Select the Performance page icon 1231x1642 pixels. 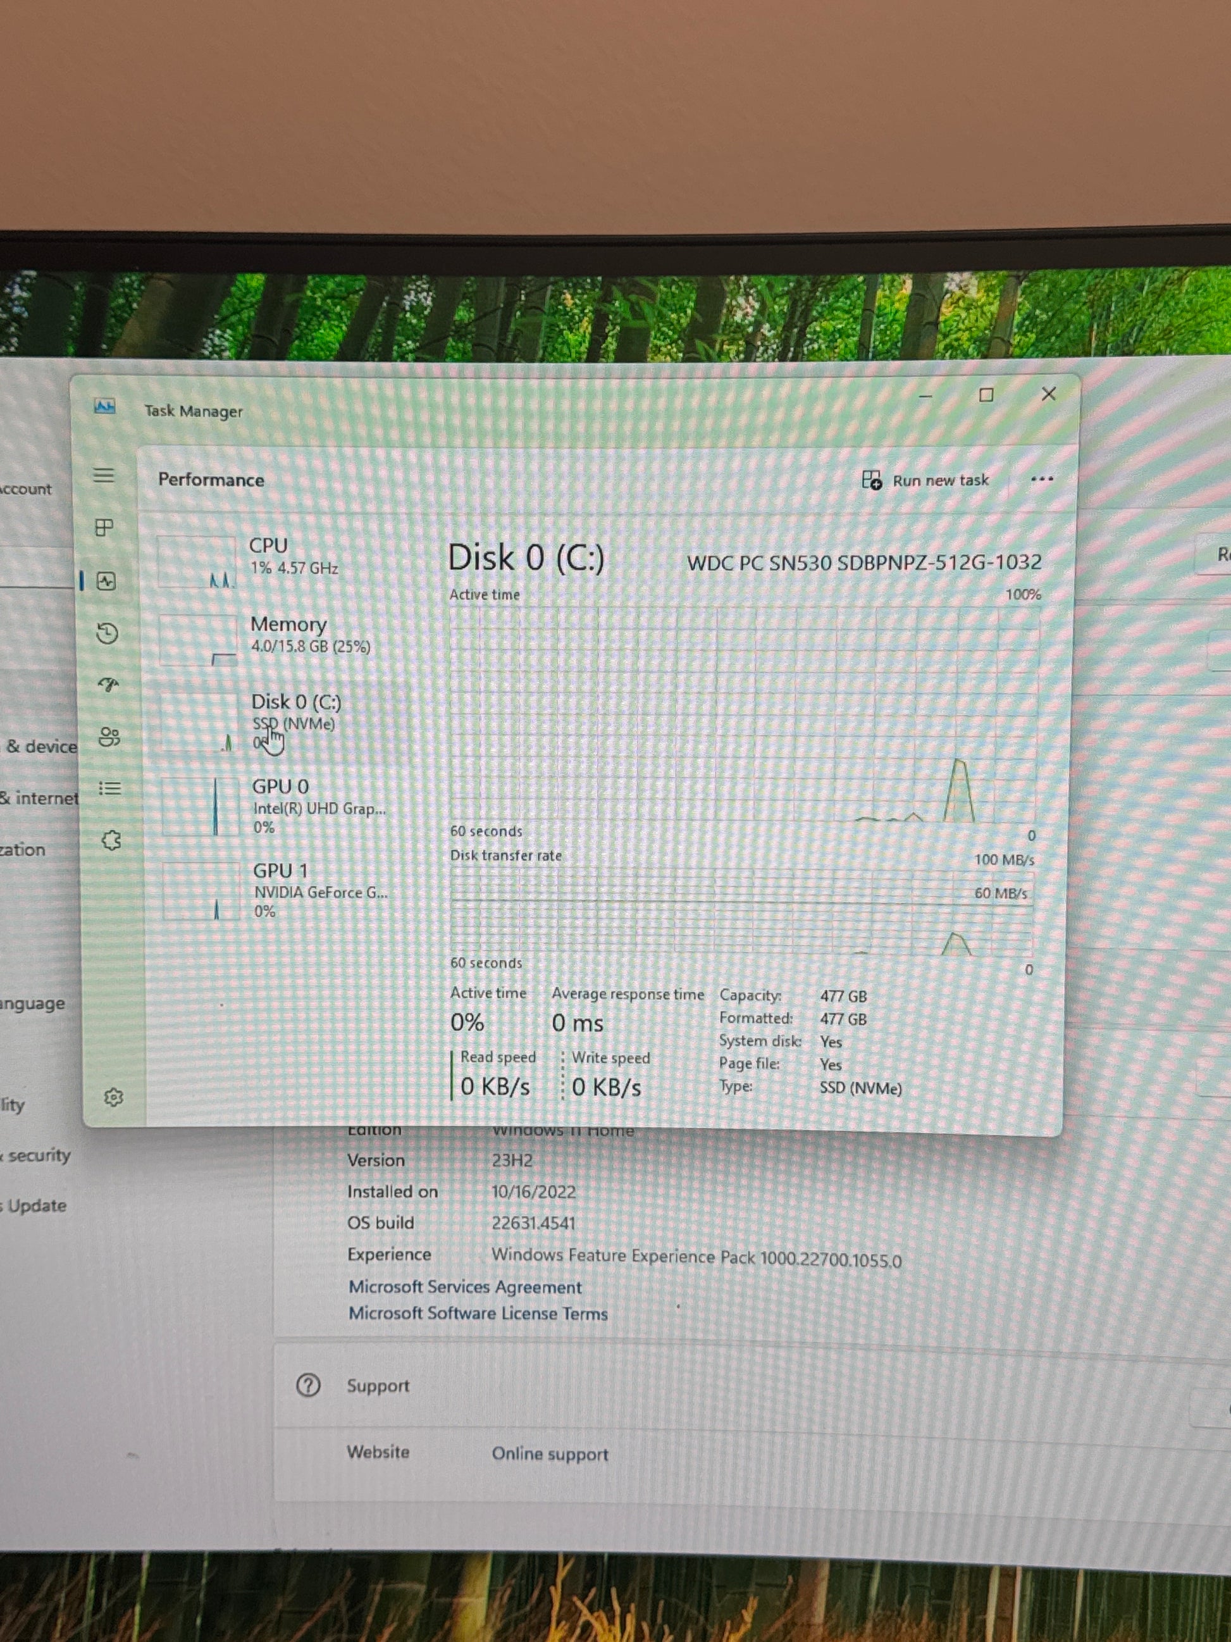click(106, 580)
